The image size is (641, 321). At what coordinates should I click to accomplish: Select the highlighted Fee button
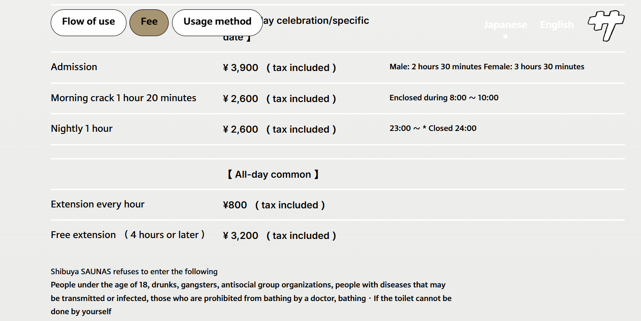point(149,22)
